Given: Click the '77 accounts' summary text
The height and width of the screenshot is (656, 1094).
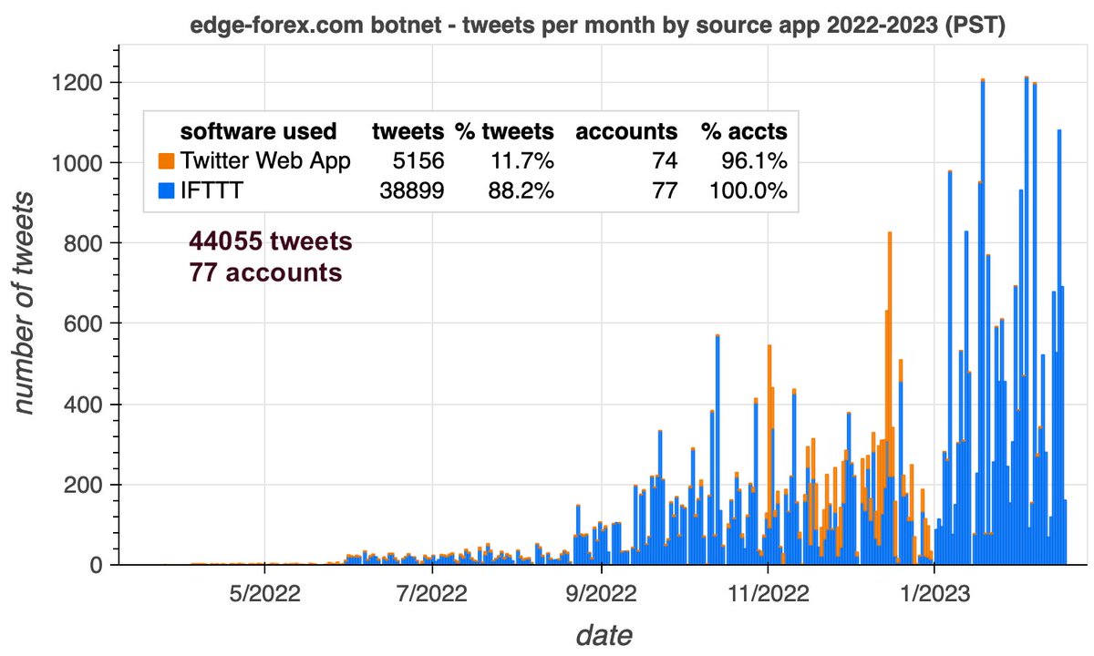Looking at the screenshot, I should click(265, 272).
